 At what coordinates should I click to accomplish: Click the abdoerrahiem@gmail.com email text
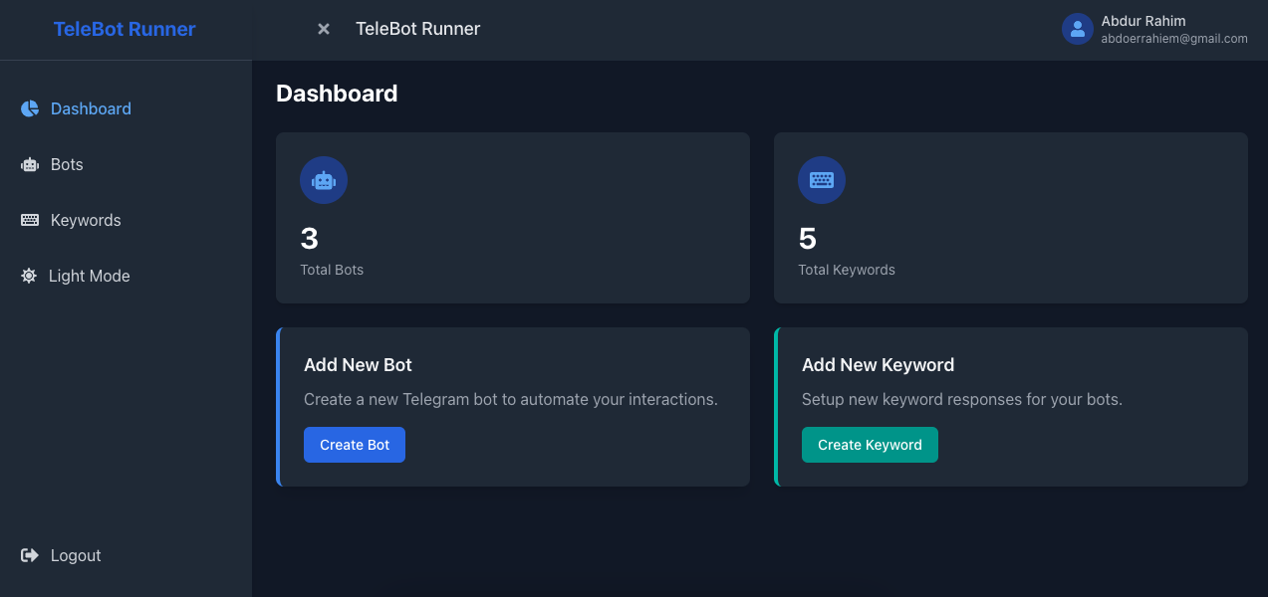coord(1174,39)
